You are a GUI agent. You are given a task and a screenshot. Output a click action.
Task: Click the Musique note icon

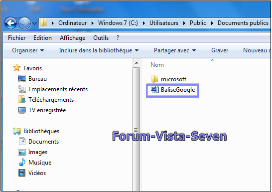22,162
